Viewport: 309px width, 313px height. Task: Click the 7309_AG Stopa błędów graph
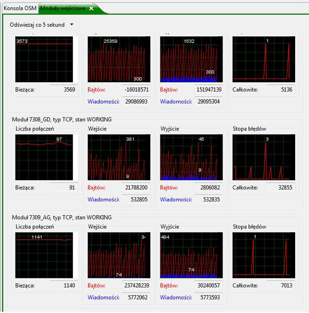click(264, 255)
